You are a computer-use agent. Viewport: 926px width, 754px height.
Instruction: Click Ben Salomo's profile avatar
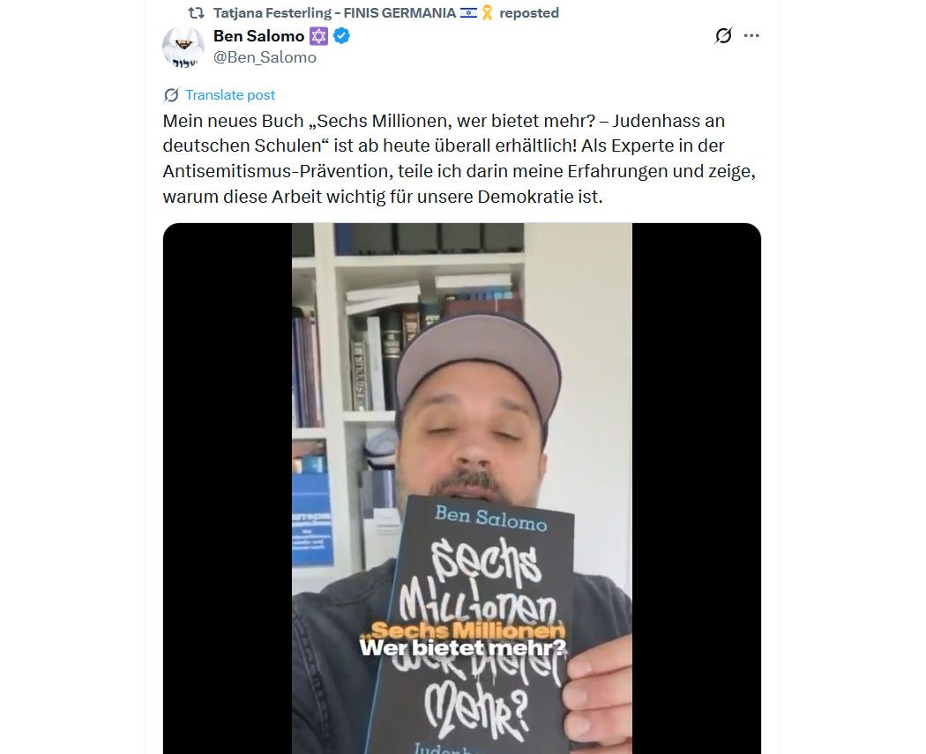coord(183,48)
